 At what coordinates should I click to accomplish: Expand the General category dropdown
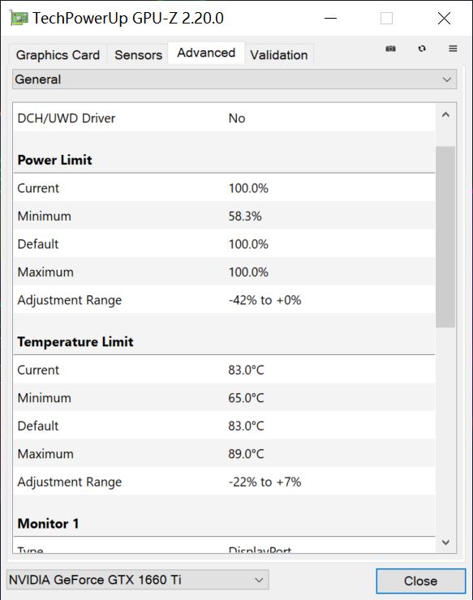tap(234, 79)
